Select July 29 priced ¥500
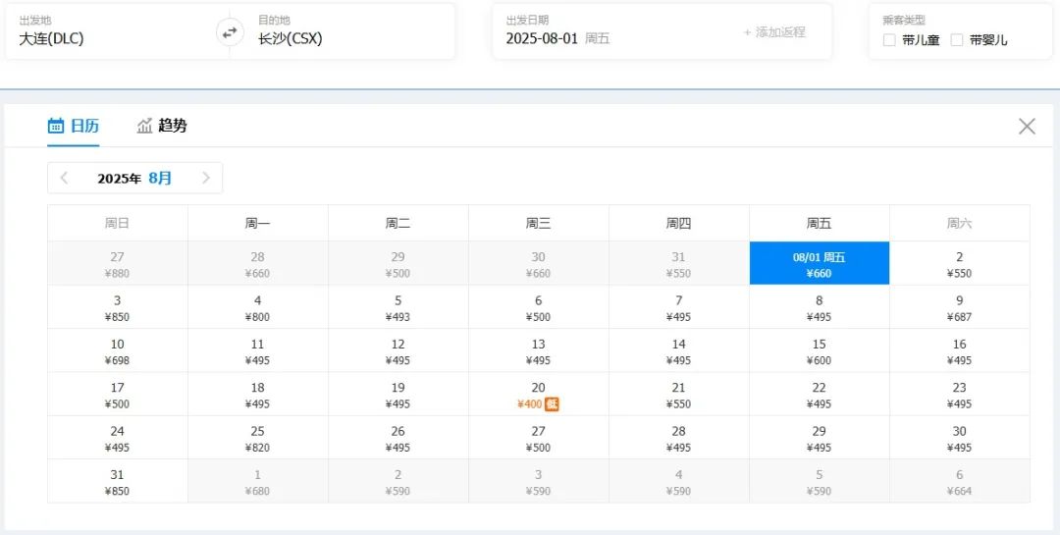The image size is (1060, 535). point(398,263)
